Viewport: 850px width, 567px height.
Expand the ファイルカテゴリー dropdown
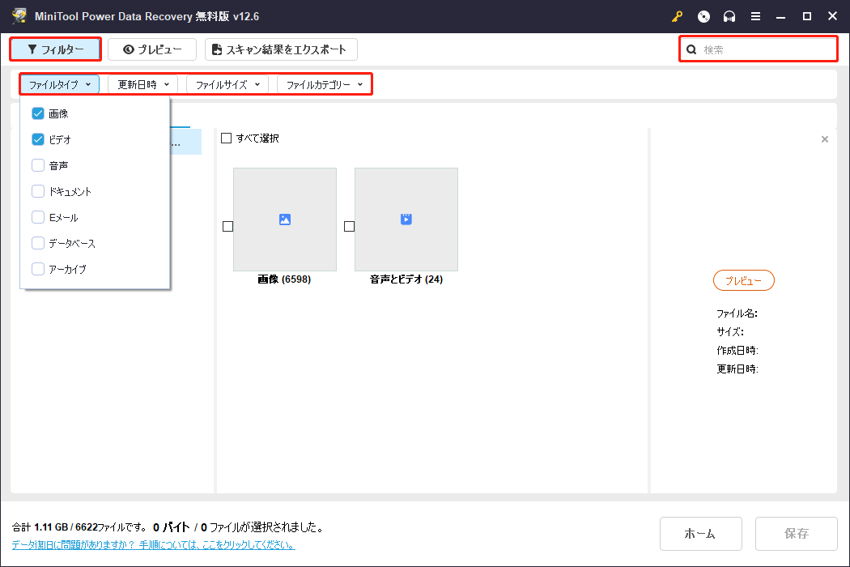(325, 83)
